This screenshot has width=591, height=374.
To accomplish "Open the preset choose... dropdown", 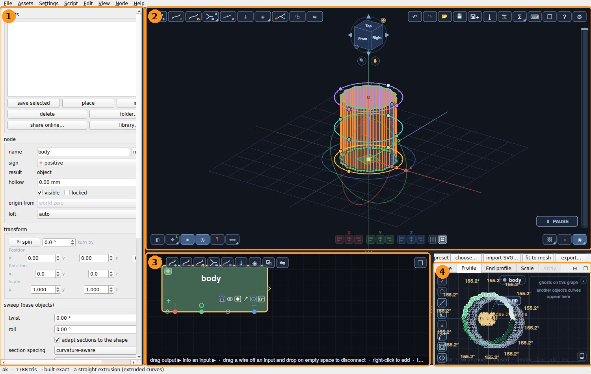I will [466, 258].
